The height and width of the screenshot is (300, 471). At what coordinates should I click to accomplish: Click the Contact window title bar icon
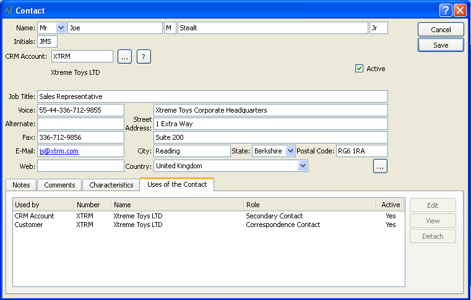click(x=8, y=11)
